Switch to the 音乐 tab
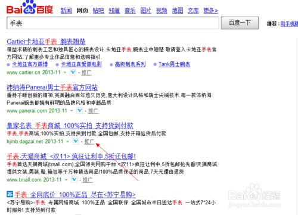Image resolution: width=298 pixels, height=215 pixels. coord(130,10)
